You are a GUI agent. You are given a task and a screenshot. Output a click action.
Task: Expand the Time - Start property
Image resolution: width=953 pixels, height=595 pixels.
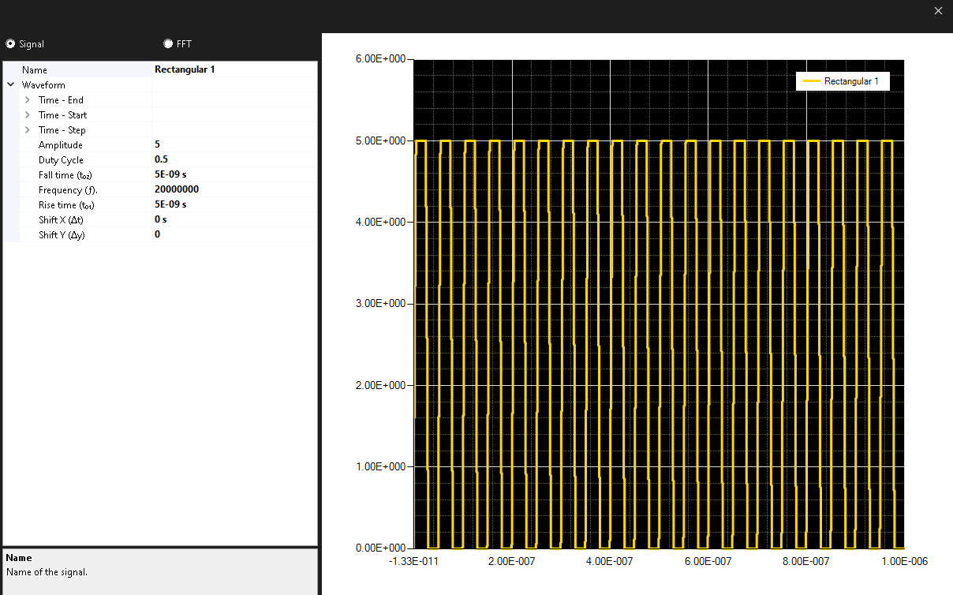click(x=28, y=114)
